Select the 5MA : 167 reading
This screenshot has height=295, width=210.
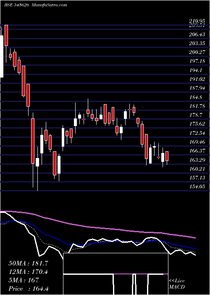click(24, 280)
